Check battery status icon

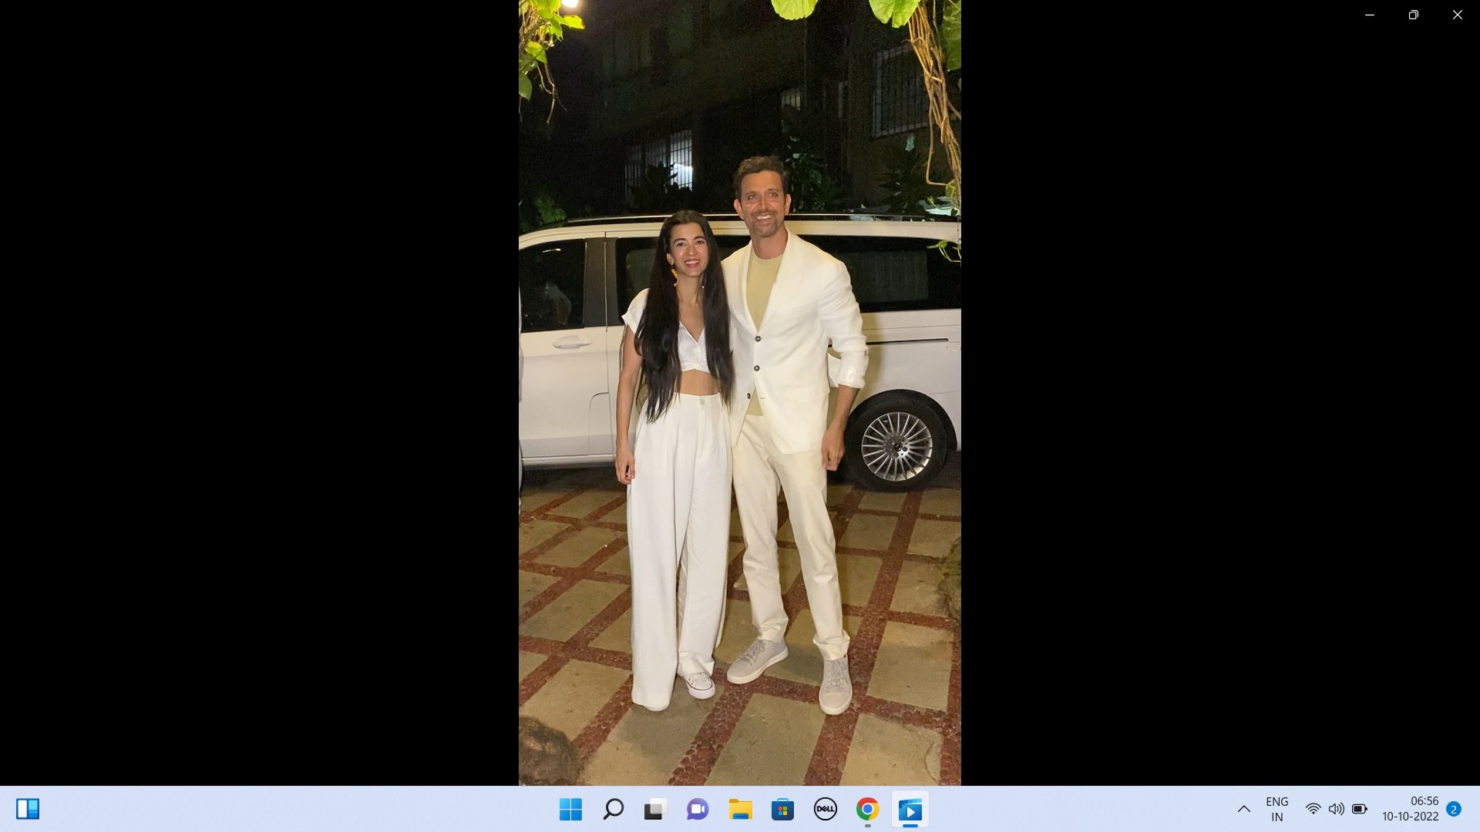pyautogui.click(x=1360, y=809)
